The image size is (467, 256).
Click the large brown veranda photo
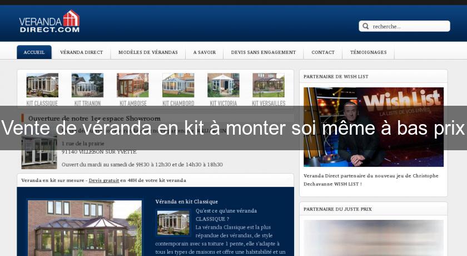(x=85, y=228)
